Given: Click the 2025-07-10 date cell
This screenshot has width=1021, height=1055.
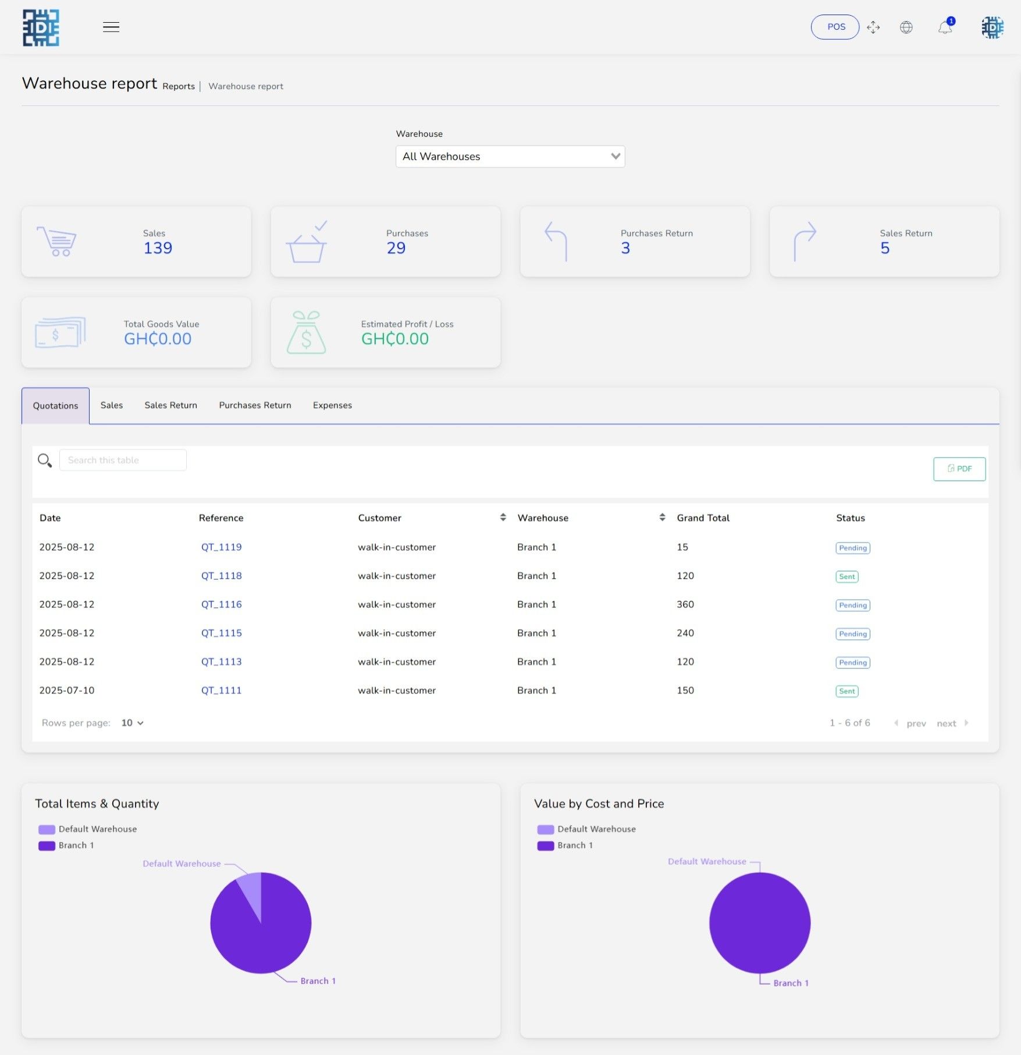Looking at the screenshot, I should click(x=67, y=691).
